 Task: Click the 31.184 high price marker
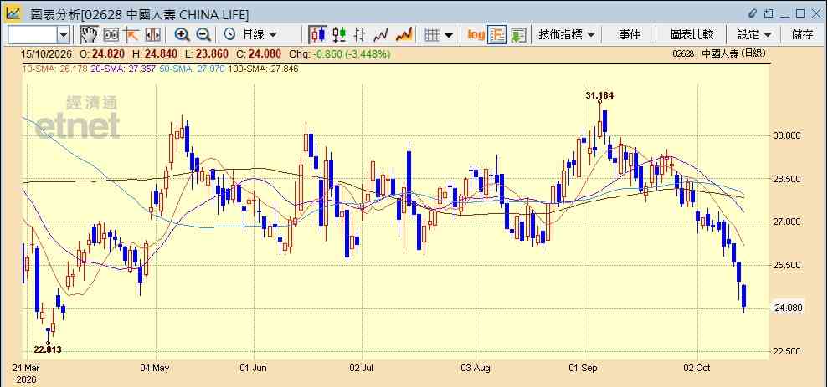point(599,95)
